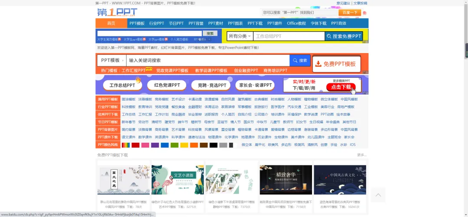Click the 工作总结PPT pill button
The width and height of the screenshot is (468, 217).
pos(122,85)
